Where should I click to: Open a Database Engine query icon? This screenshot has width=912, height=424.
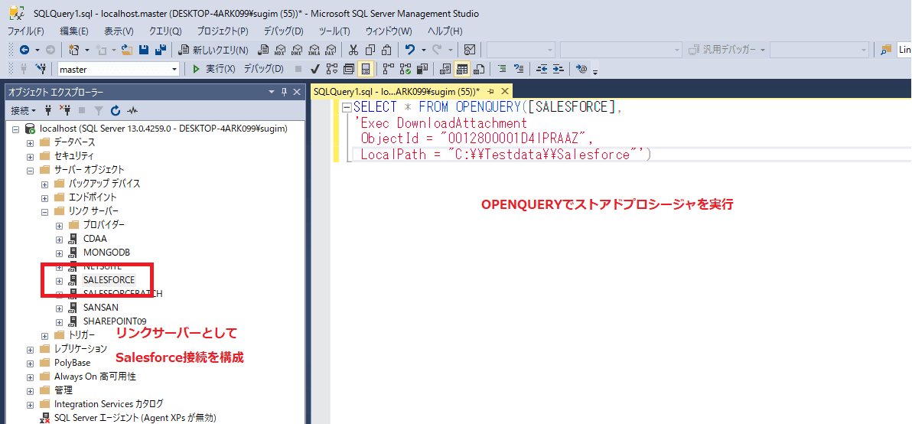263,50
